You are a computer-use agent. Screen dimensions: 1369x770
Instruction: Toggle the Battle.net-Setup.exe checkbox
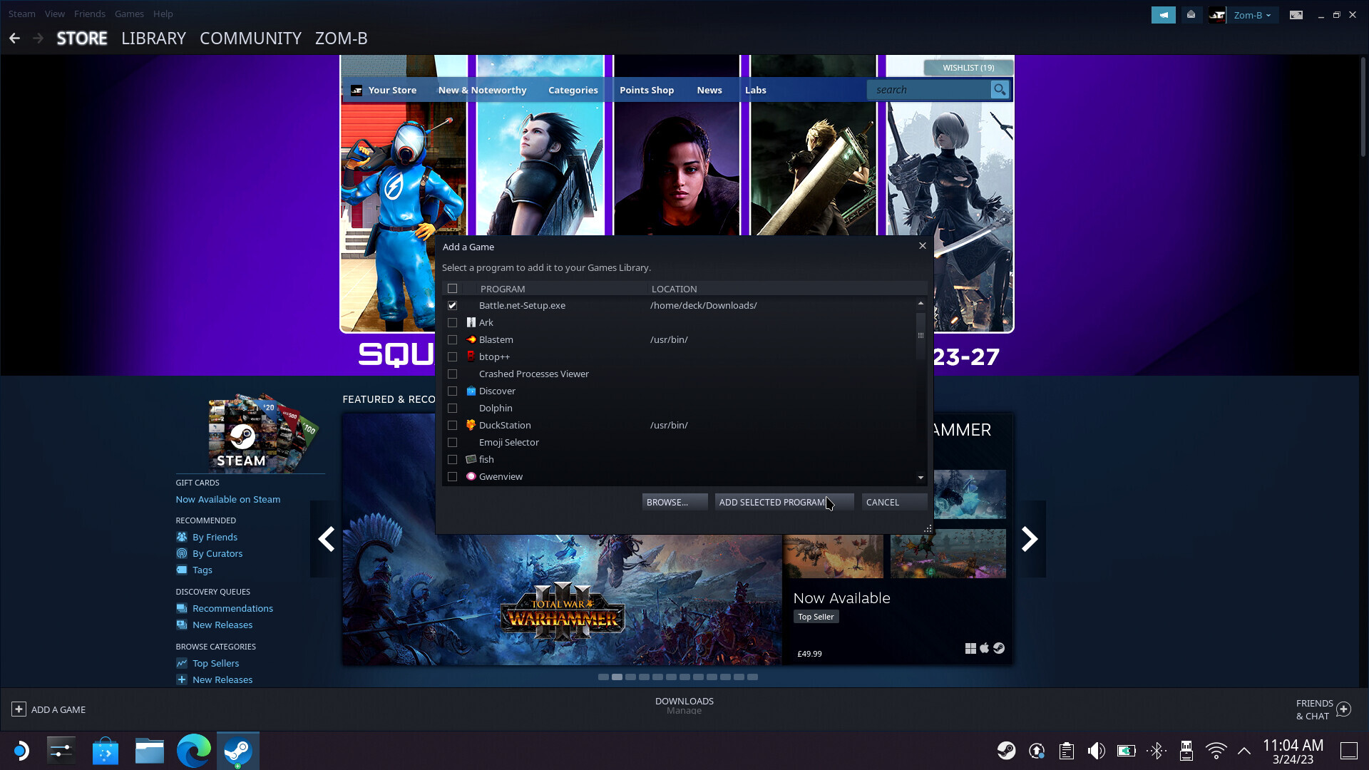(x=452, y=304)
